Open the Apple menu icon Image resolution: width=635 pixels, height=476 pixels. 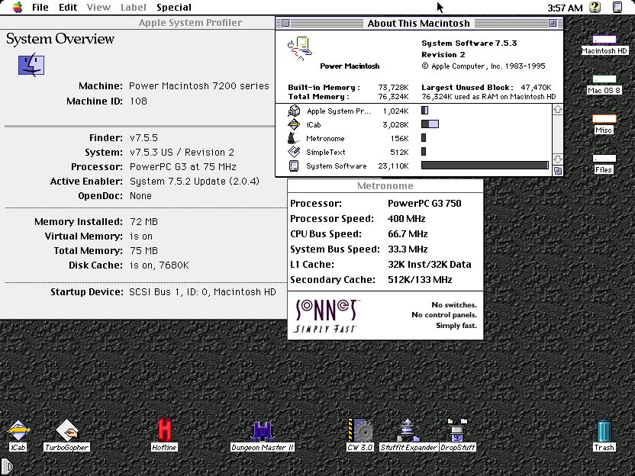(x=18, y=8)
